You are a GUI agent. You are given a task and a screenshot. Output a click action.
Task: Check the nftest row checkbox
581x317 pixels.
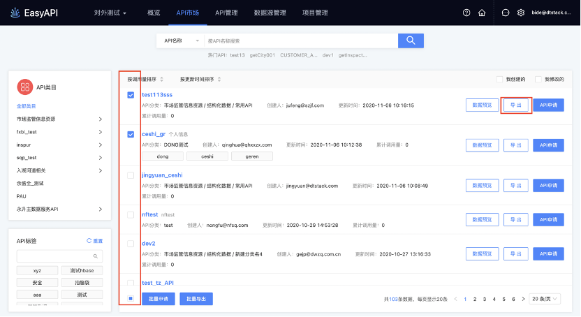tap(131, 215)
